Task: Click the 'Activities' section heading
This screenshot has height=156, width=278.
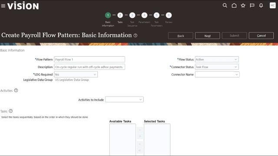Action: [x=7, y=91]
